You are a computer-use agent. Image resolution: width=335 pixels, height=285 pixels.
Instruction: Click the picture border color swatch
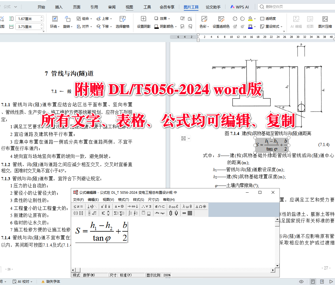[250, 27]
